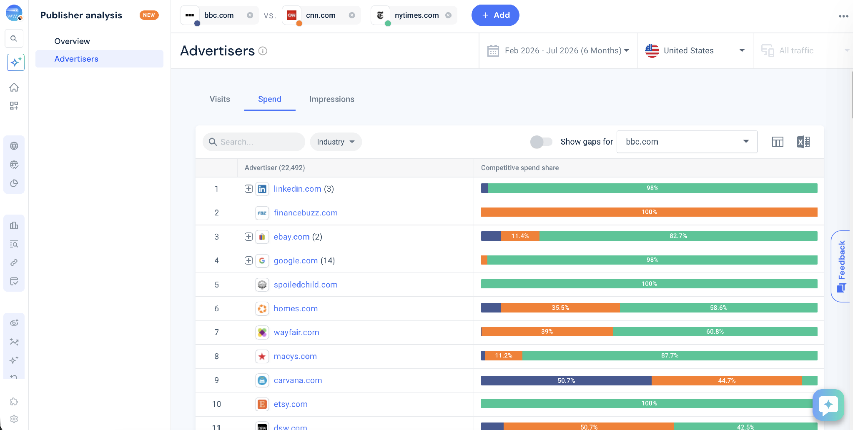The image size is (853, 430).
Task: Click the search magnifier icon in sidebar
Action: coord(14,39)
